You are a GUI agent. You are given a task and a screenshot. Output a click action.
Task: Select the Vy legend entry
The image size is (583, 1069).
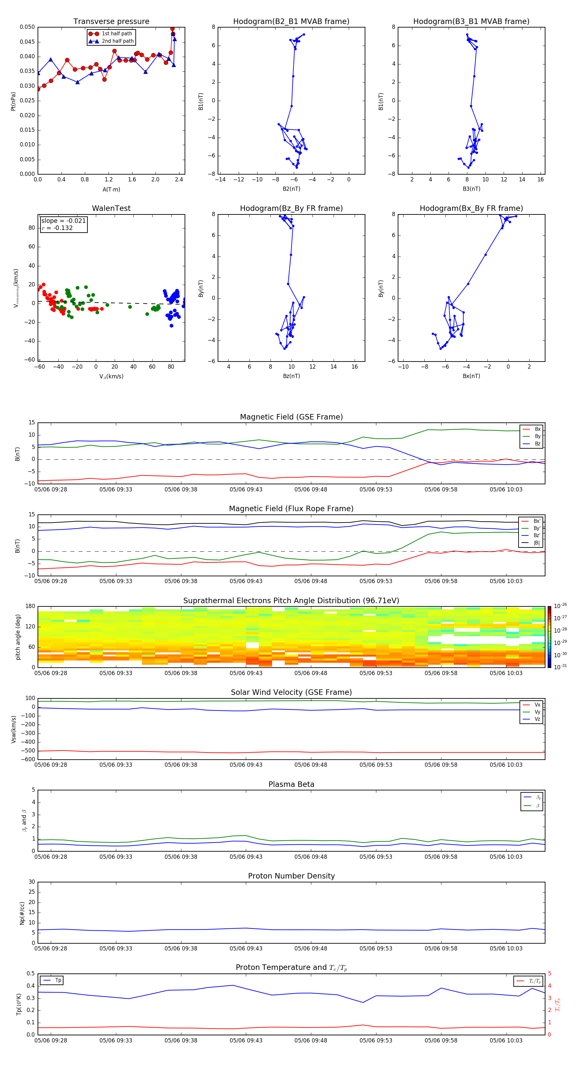(x=532, y=712)
